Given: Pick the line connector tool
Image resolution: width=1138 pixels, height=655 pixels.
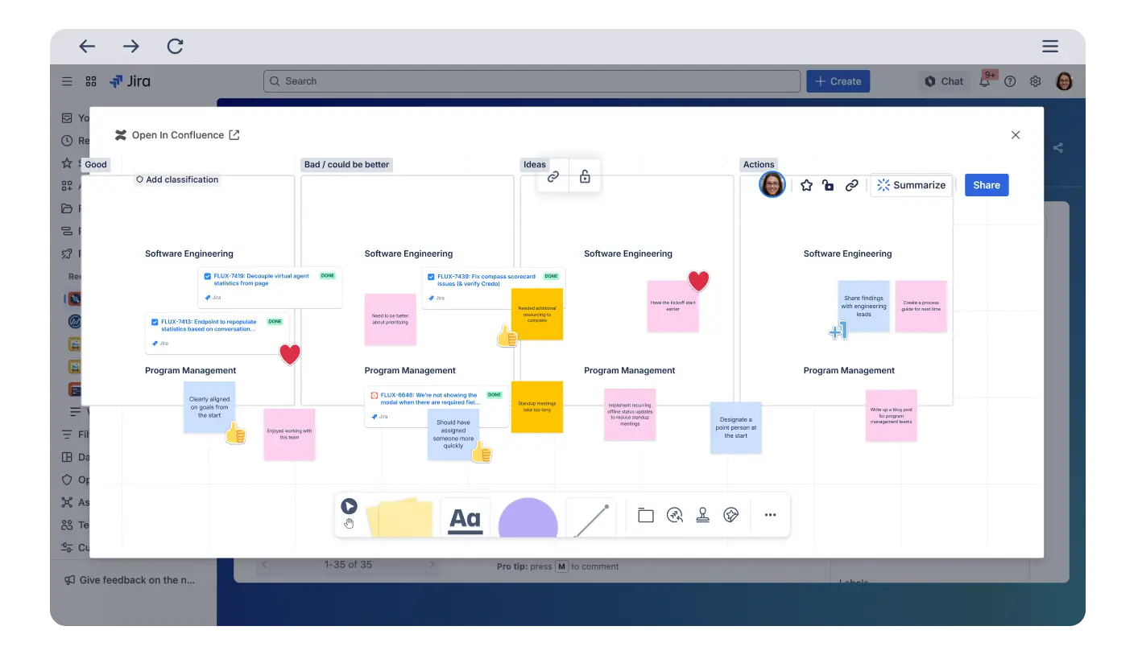Looking at the screenshot, I should (x=591, y=519).
